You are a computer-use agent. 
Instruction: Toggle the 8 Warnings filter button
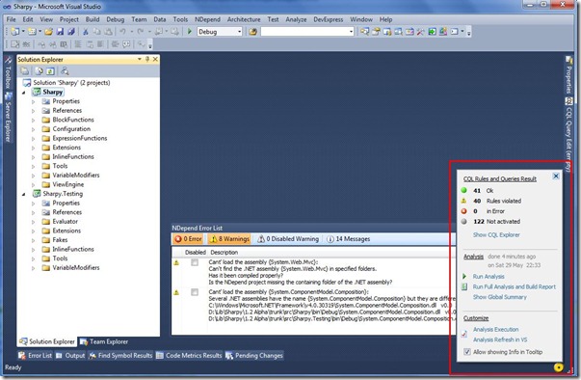(229, 239)
